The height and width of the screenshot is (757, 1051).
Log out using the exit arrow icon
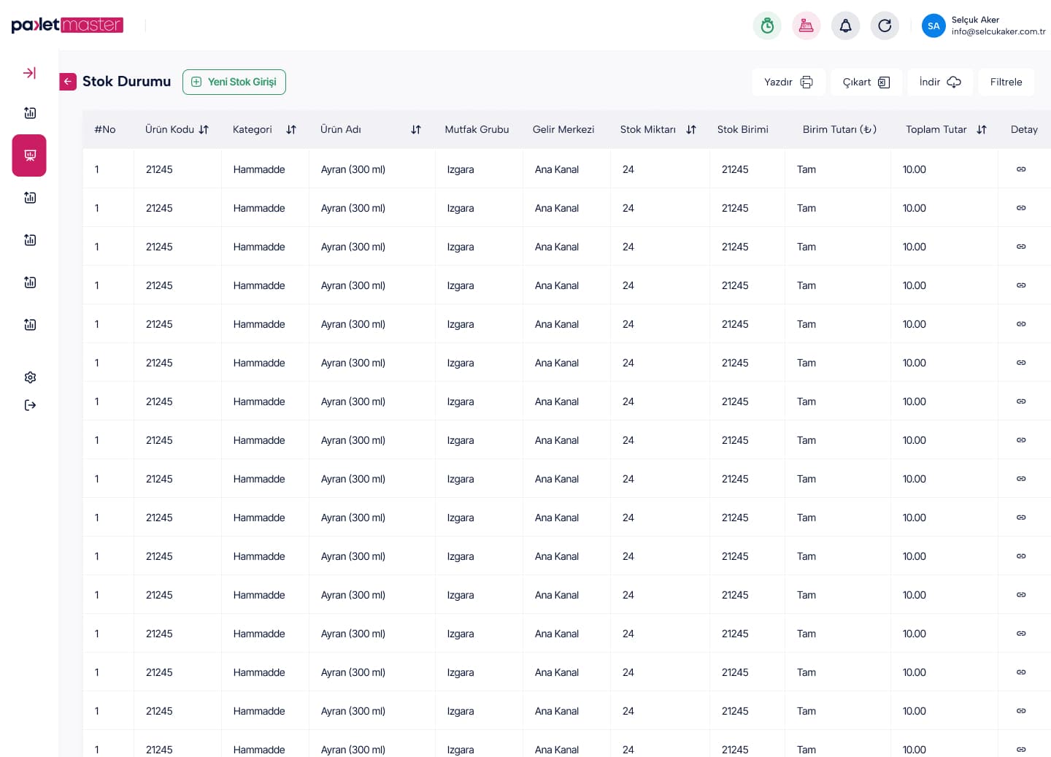tap(30, 405)
